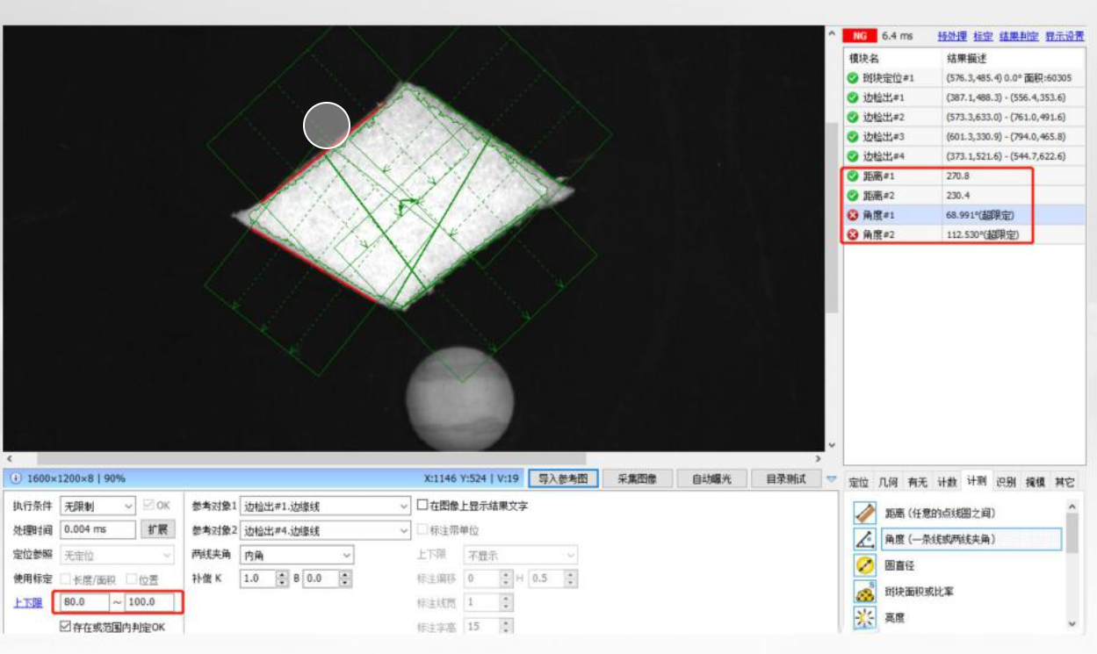Click the red error icon beside 角度#1
This screenshot has width=1097, height=654.
(x=853, y=215)
